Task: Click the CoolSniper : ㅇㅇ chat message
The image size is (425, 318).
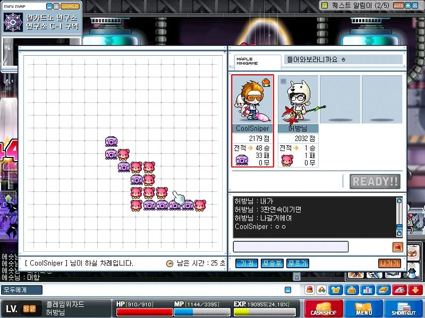Action: tap(260, 226)
